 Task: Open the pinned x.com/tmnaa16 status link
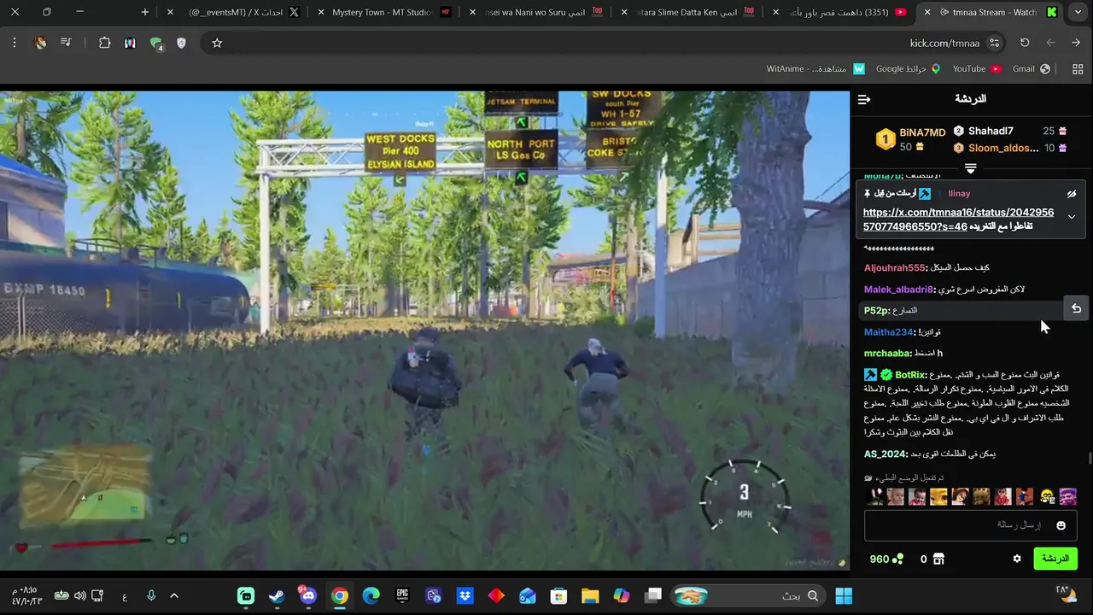(x=958, y=219)
